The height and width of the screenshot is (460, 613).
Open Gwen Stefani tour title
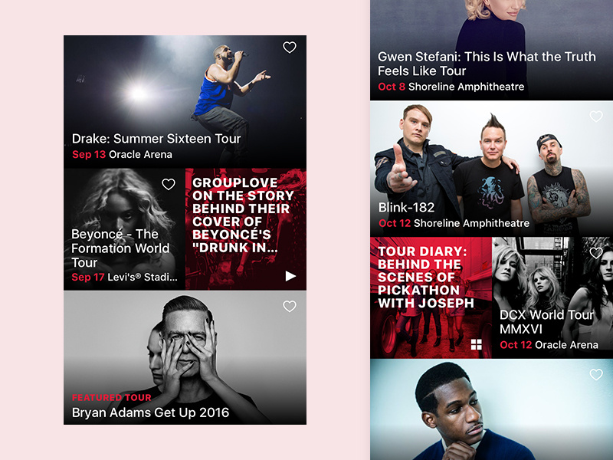click(487, 64)
